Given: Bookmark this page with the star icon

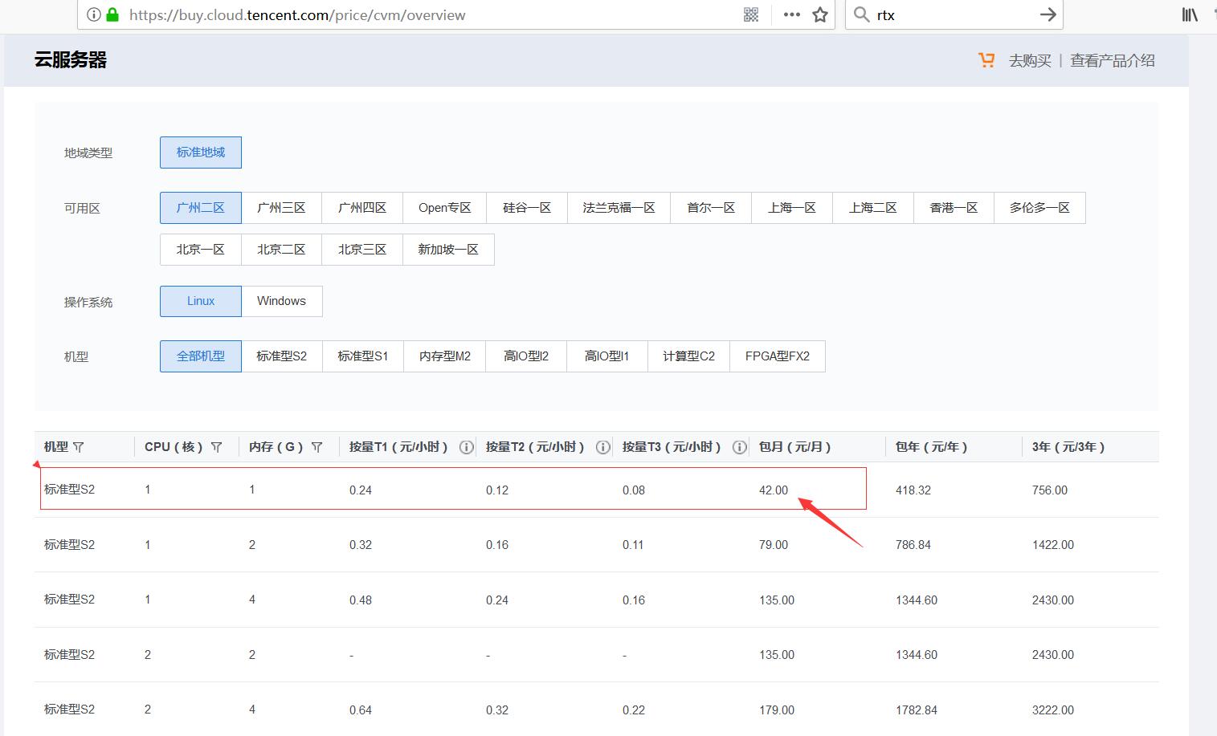Looking at the screenshot, I should pos(820,14).
